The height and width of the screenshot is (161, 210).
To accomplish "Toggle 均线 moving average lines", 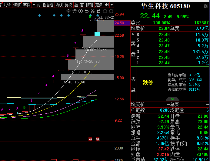I will (x=60, y=5).
